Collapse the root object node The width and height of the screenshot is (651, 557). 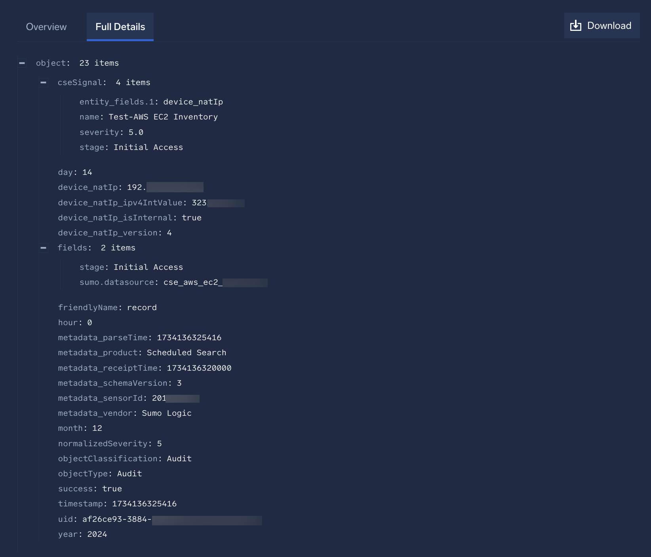coord(22,63)
